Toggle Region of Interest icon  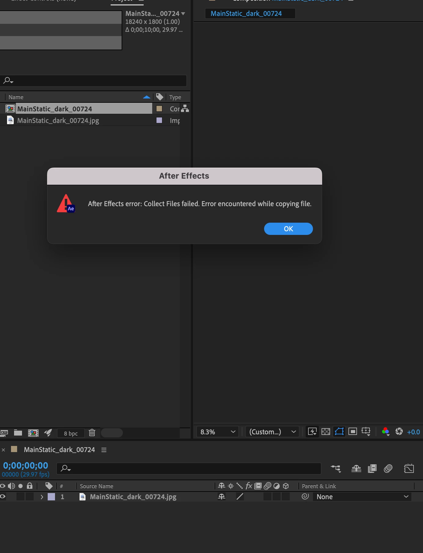[353, 432]
